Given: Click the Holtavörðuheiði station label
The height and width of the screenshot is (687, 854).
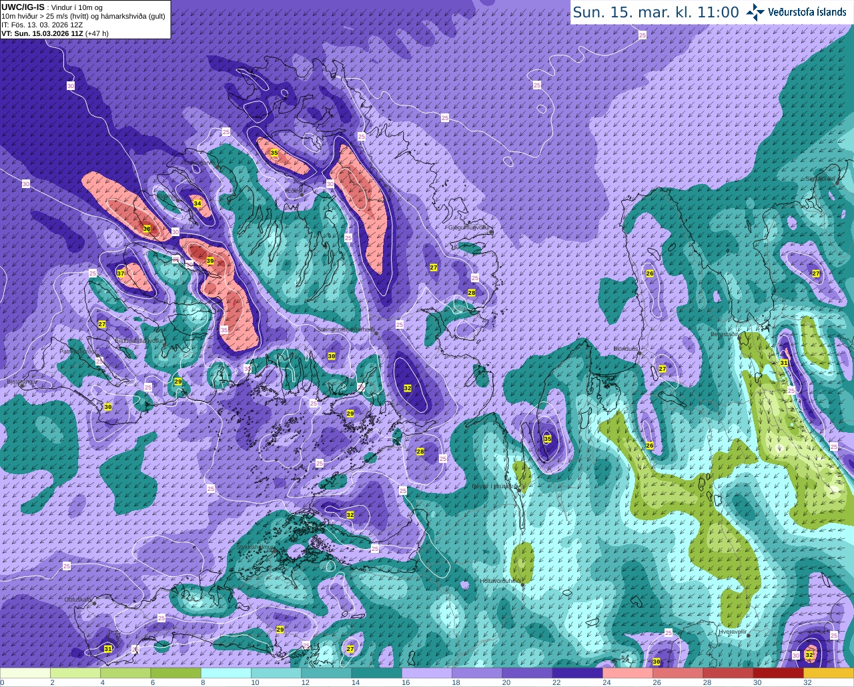Looking at the screenshot, I should 500,580.
